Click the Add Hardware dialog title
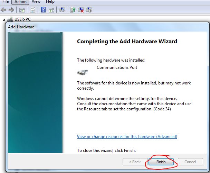 (21, 27)
